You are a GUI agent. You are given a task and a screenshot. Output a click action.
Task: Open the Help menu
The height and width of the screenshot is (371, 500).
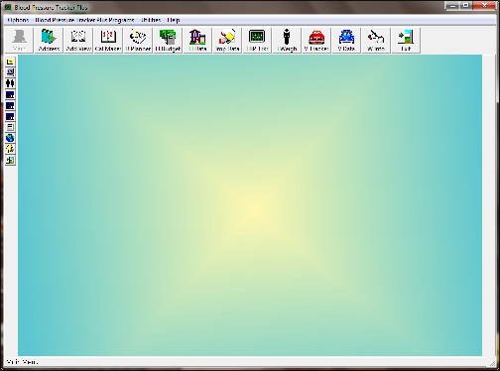pyautogui.click(x=174, y=20)
